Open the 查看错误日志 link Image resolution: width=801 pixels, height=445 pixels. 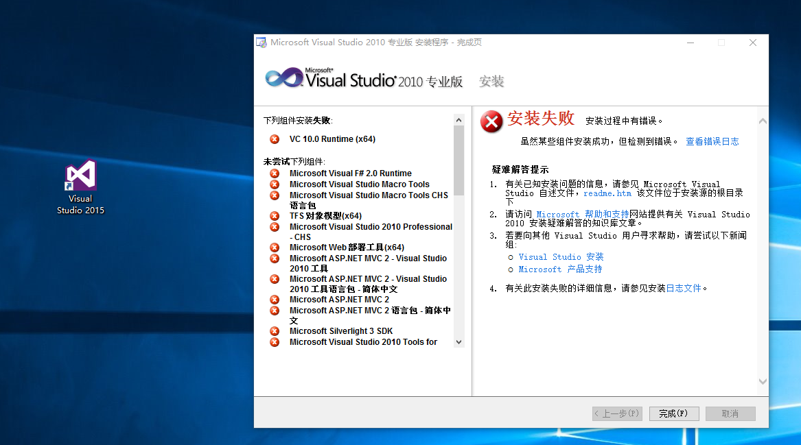tap(712, 141)
